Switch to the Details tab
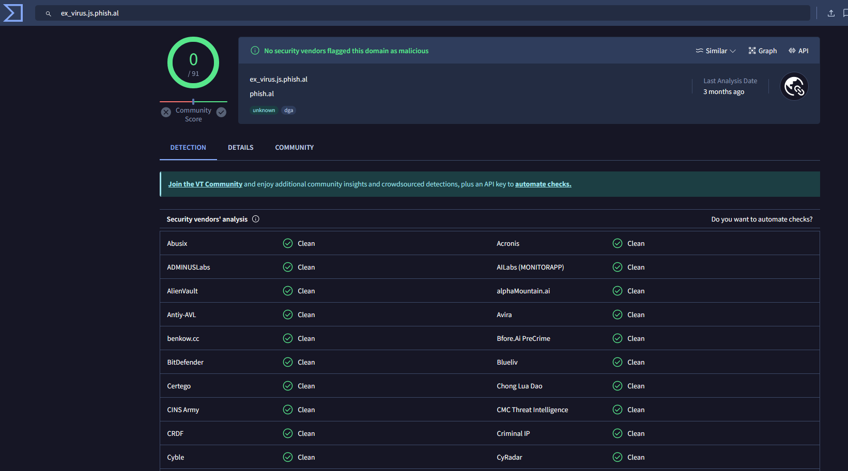This screenshot has height=471, width=848. [240, 148]
